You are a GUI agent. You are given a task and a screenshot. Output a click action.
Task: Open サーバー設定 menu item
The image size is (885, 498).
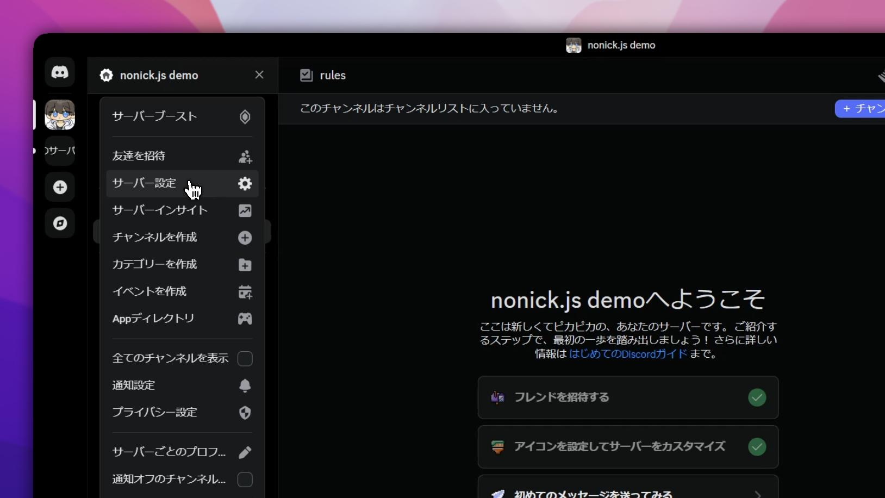click(x=182, y=183)
